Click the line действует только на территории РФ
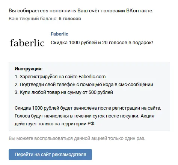This screenshot has height=165, width=178. tap(55, 124)
